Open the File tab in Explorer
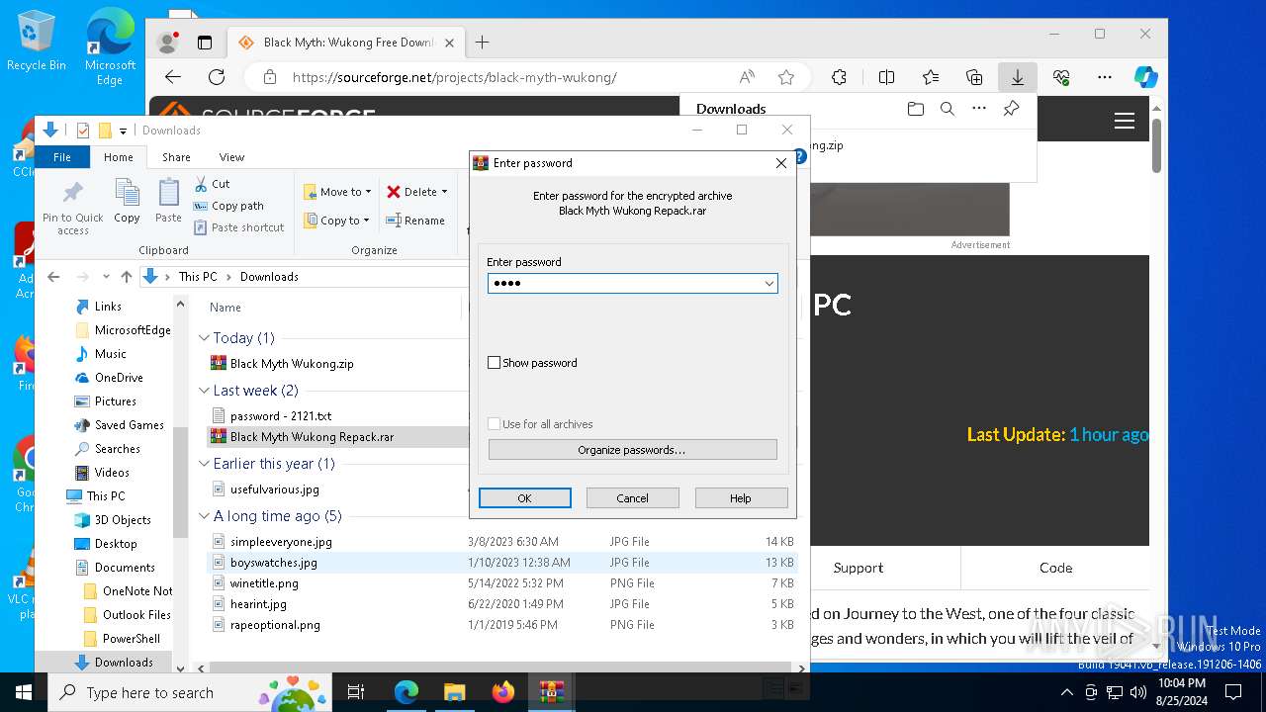Screen dimensions: 1266x712 [x=61, y=157]
